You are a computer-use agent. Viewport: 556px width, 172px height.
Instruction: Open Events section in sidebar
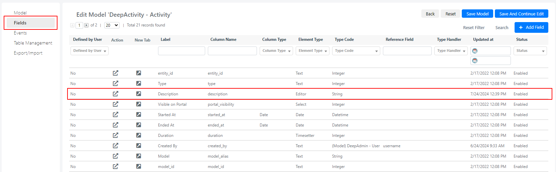pyautogui.click(x=20, y=33)
